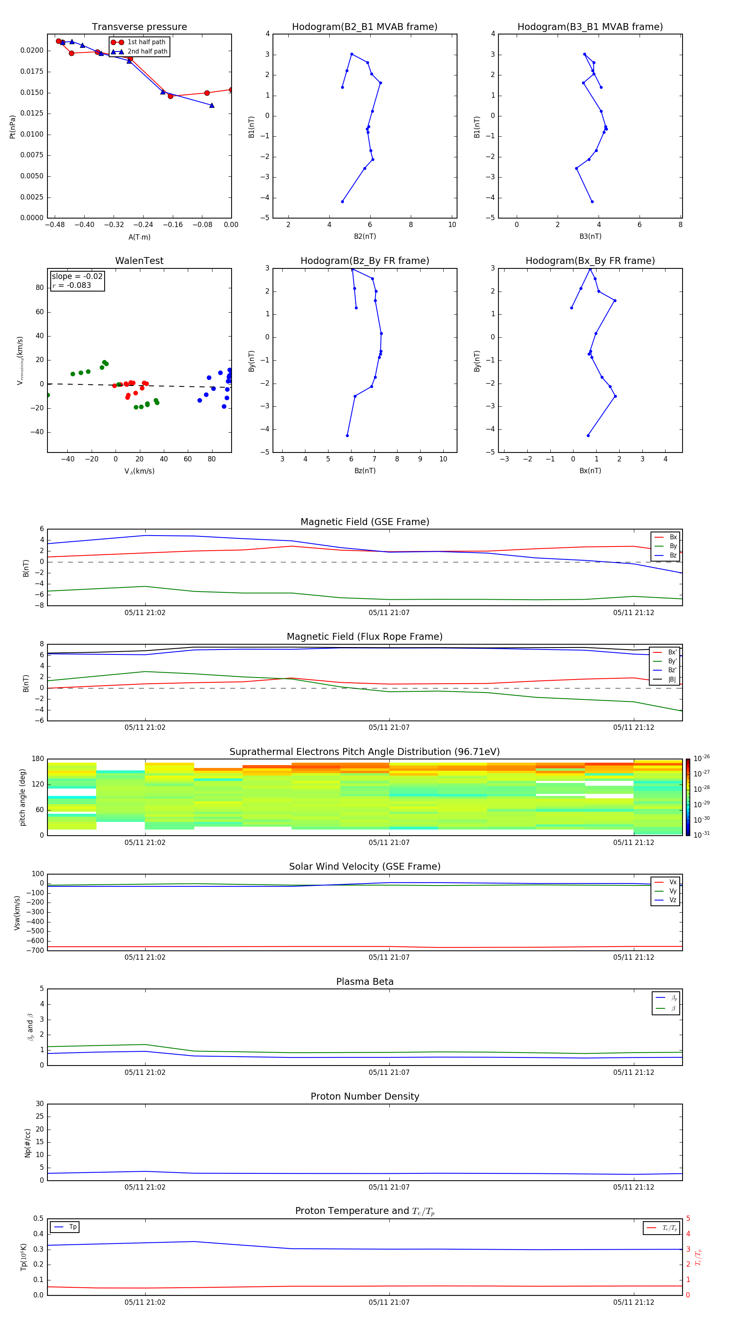Viewport: 730px width, 1338px height.
Task: Click the 'B2(nT)' x-axis label
Action: tap(365, 236)
